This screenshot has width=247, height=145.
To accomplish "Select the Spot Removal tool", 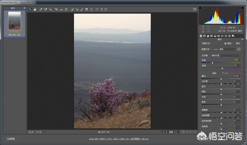I will pos(72,9).
